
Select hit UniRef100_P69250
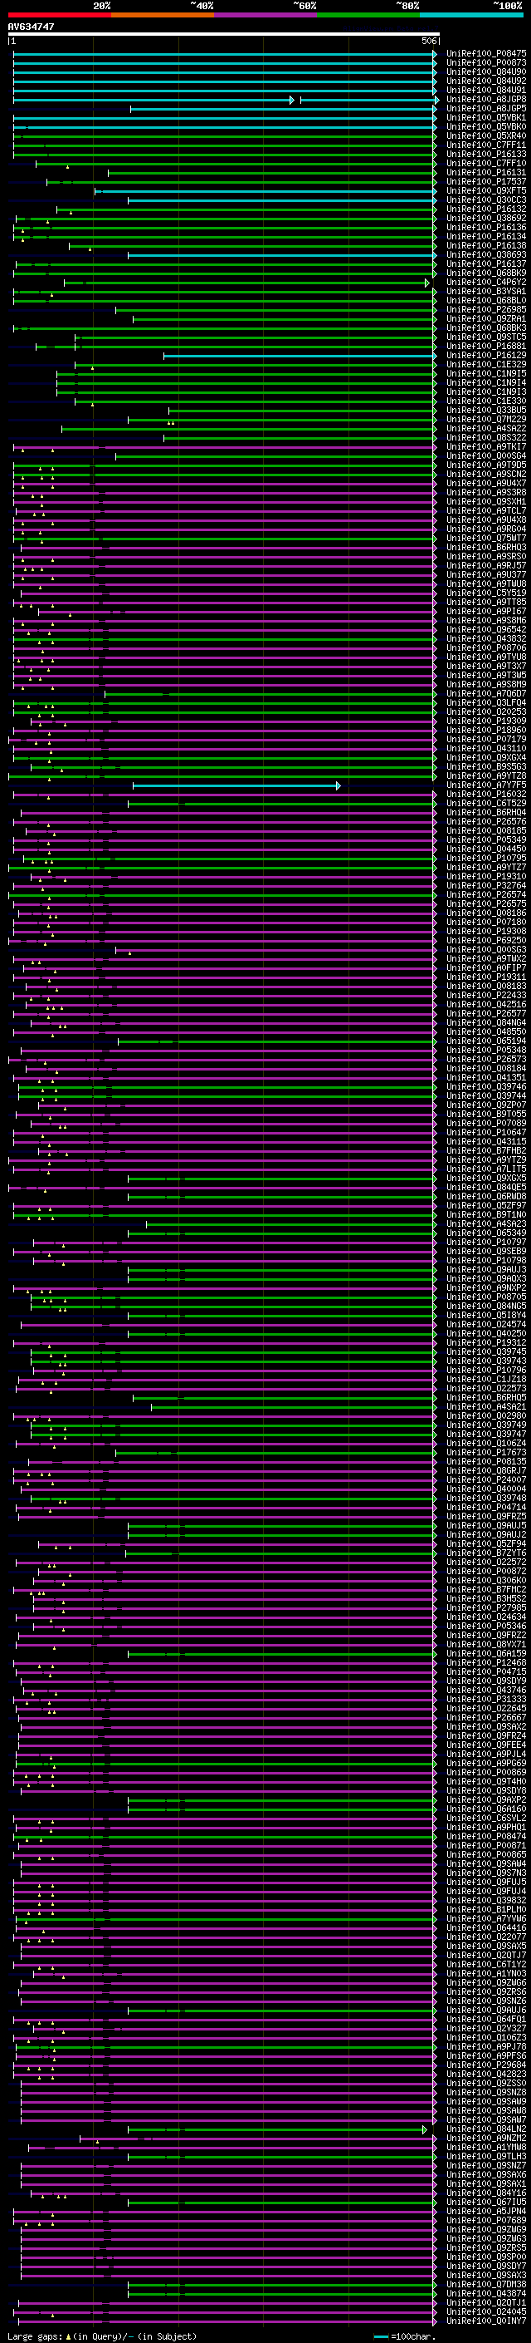(x=486, y=941)
